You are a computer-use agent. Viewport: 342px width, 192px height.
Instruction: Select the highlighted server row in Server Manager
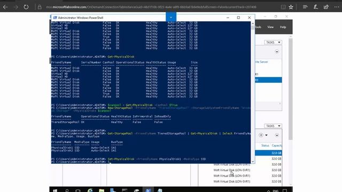coord(268,80)
